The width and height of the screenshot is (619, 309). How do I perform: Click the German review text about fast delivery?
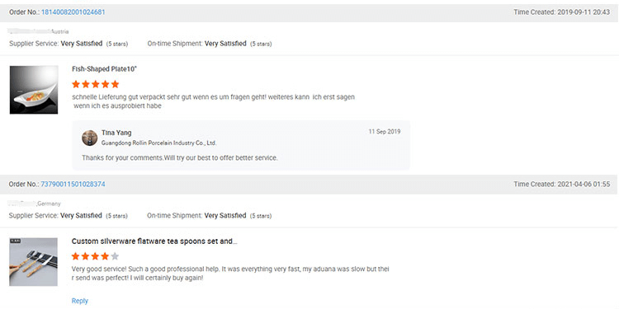[214, 101]
